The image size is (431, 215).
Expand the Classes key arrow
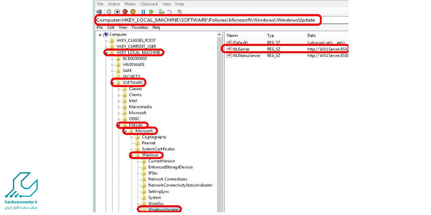coord(119,89)
